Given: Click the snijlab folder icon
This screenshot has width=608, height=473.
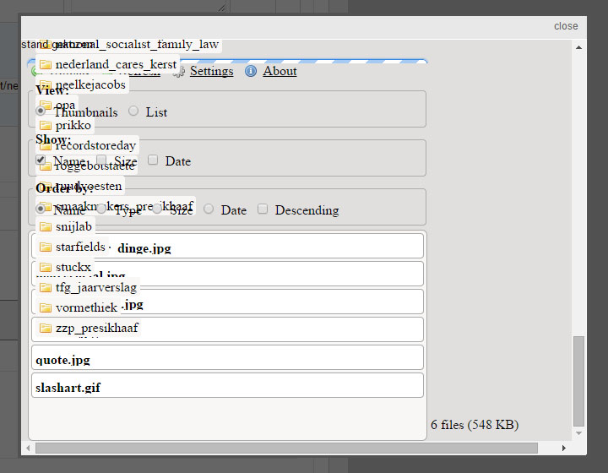Looking at the screenshot, I should click(46, 226).
